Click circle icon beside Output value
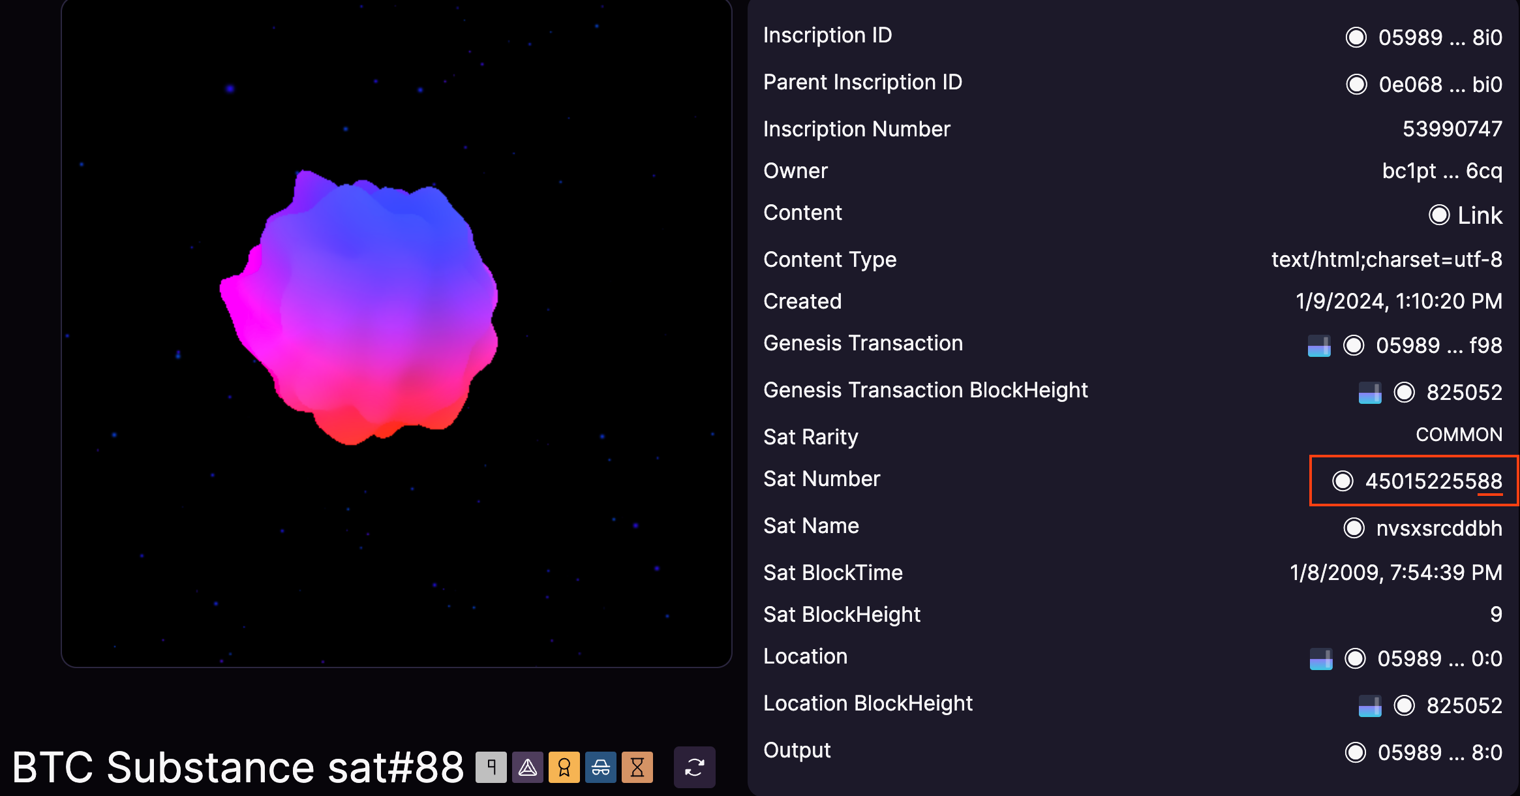This screenshot has width=1520, height=796. click(1356, 753)
